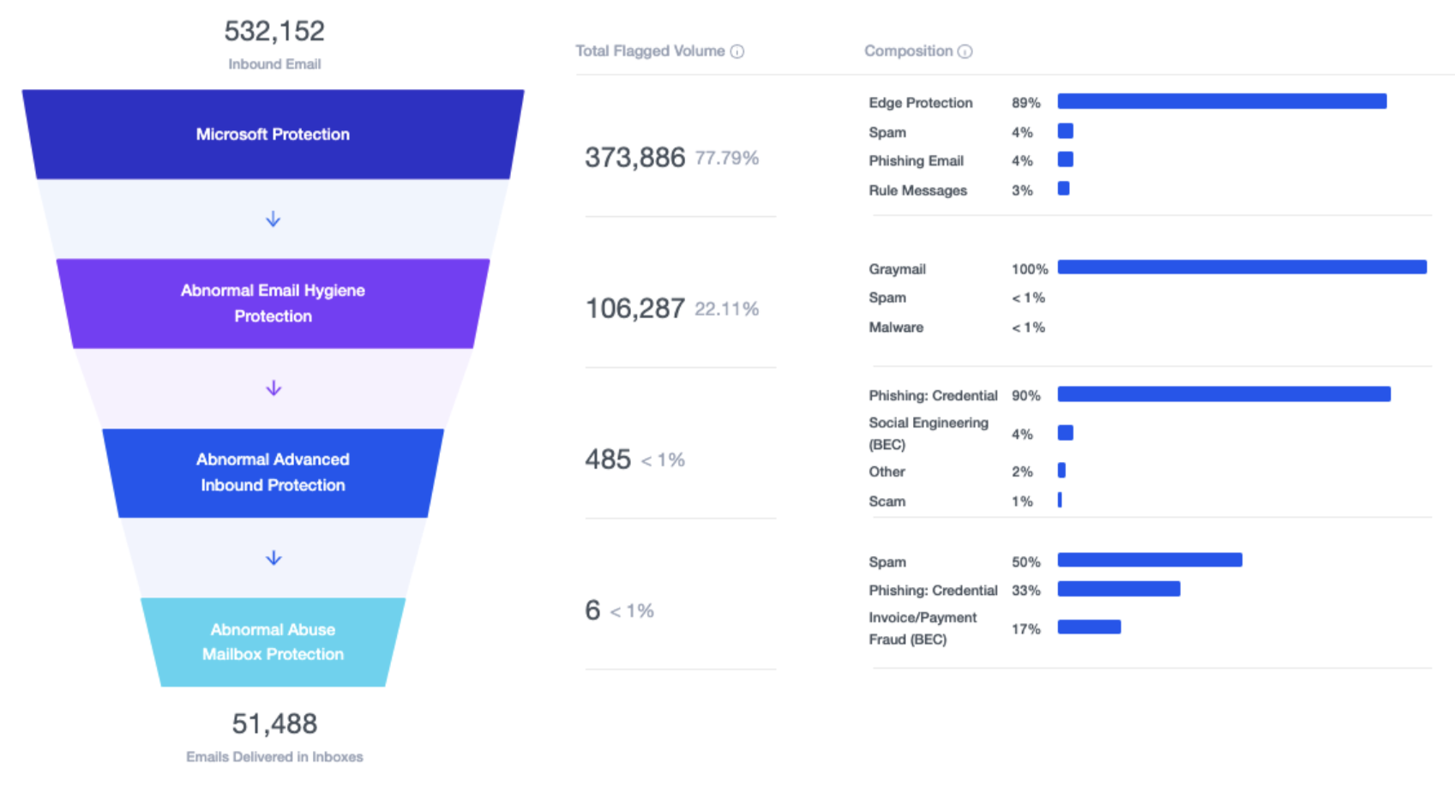1455x786 pixels.
Task: Click the 485 flagged volume value
Action: click(608, 459)
